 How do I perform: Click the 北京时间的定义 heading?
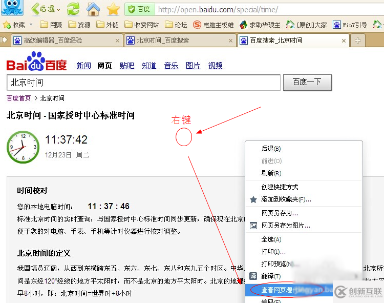pyautogui.click(x=44, y=253)
